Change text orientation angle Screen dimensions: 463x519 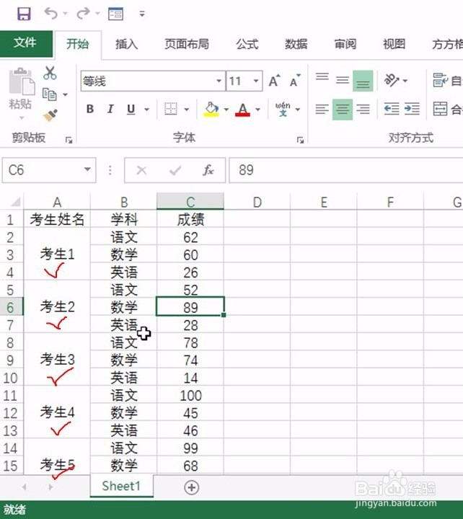point(391,81)
